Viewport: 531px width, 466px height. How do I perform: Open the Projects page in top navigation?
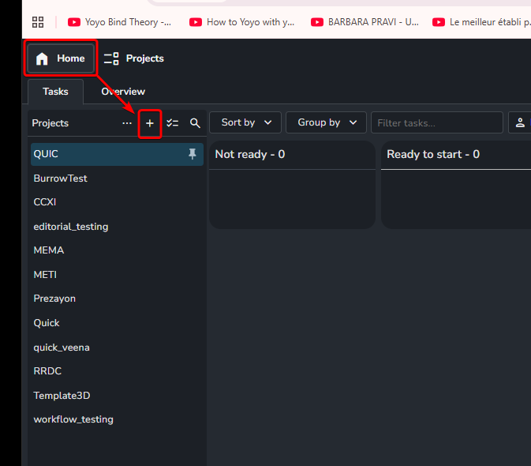(x=134, y=58)
